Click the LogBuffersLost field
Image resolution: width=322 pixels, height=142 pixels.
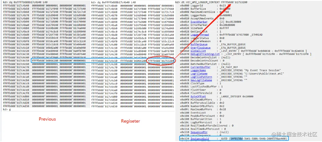pyautogui.click(x=201, y=122)
